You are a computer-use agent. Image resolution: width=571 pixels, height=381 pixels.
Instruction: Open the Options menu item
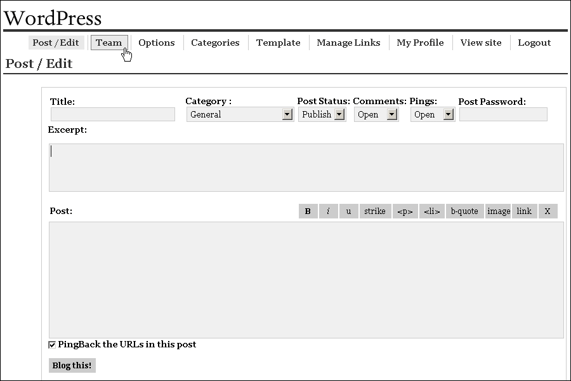pyautogui.click(x=157, y=43)
